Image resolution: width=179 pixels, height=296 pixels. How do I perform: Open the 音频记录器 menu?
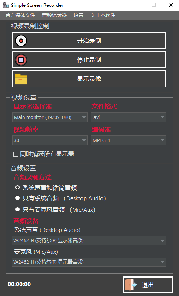click(x=54, y=15)
